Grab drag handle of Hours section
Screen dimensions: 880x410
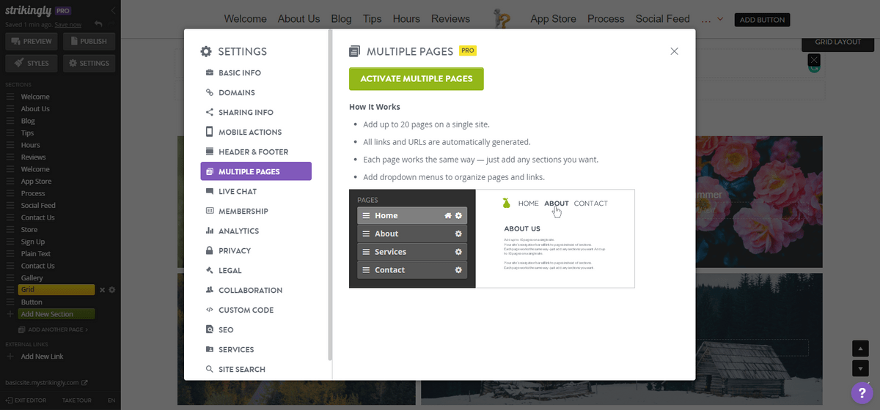tap(10, 145)
